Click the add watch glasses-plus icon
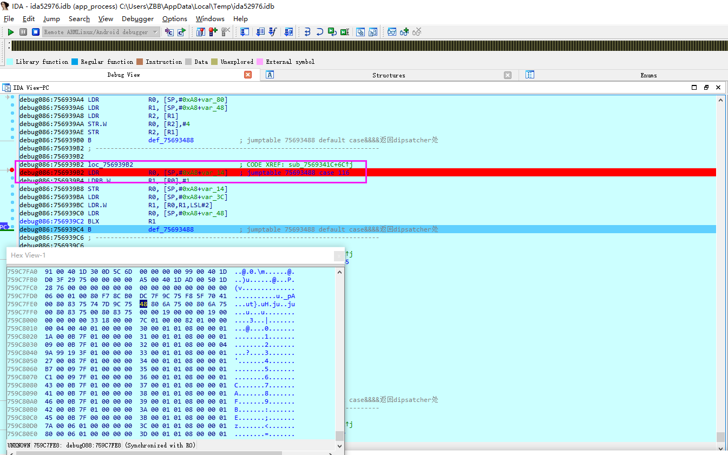 [404, 32]
